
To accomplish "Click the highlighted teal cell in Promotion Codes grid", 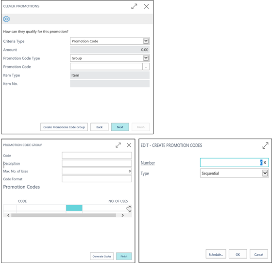I will point(74,208).
